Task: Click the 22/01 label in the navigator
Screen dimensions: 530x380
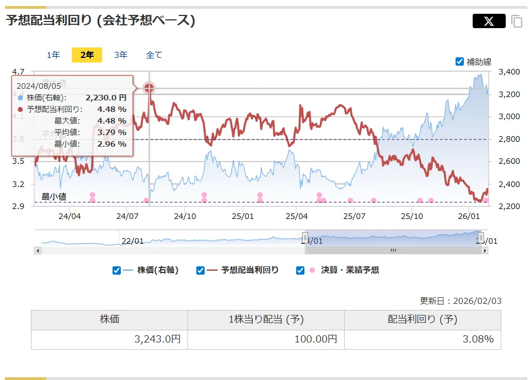Action: 132,241
